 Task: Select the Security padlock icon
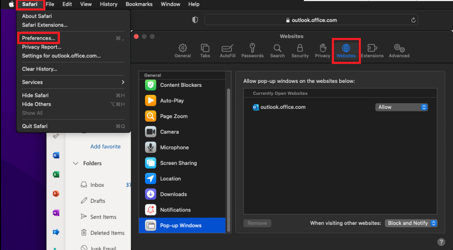pos(300,50)
